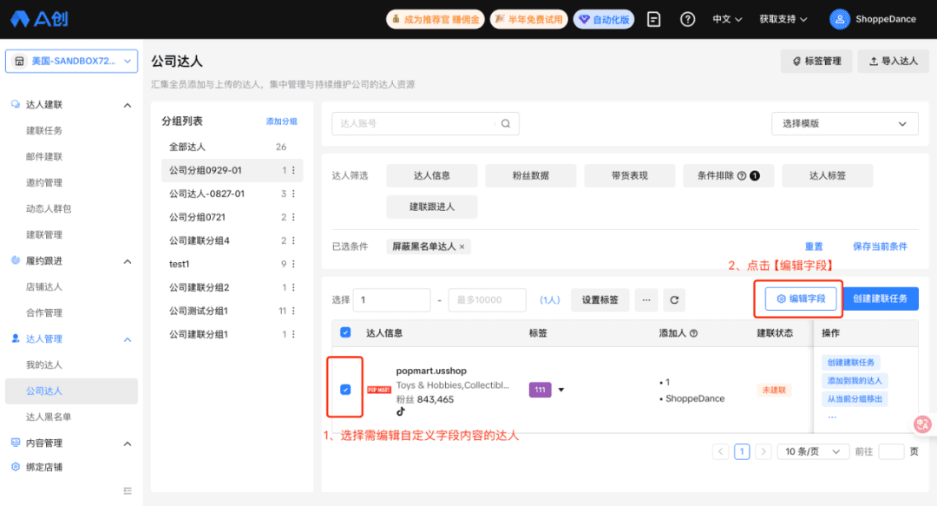
Task: Click the 添加人 info question icon
Action: tap(694, 333)
